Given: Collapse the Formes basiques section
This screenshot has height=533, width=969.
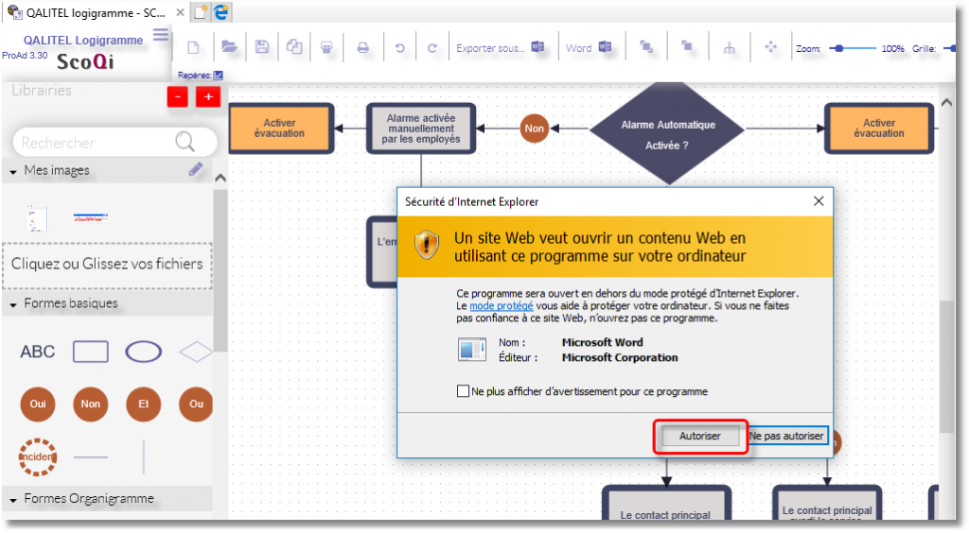Looking at the screenshot, I should click(x=13, y=304).
